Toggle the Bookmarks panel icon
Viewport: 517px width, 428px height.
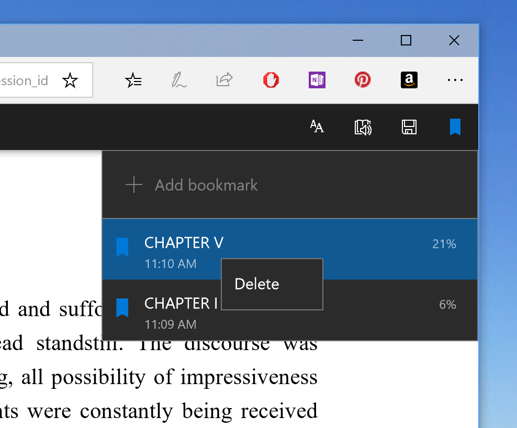455,127
